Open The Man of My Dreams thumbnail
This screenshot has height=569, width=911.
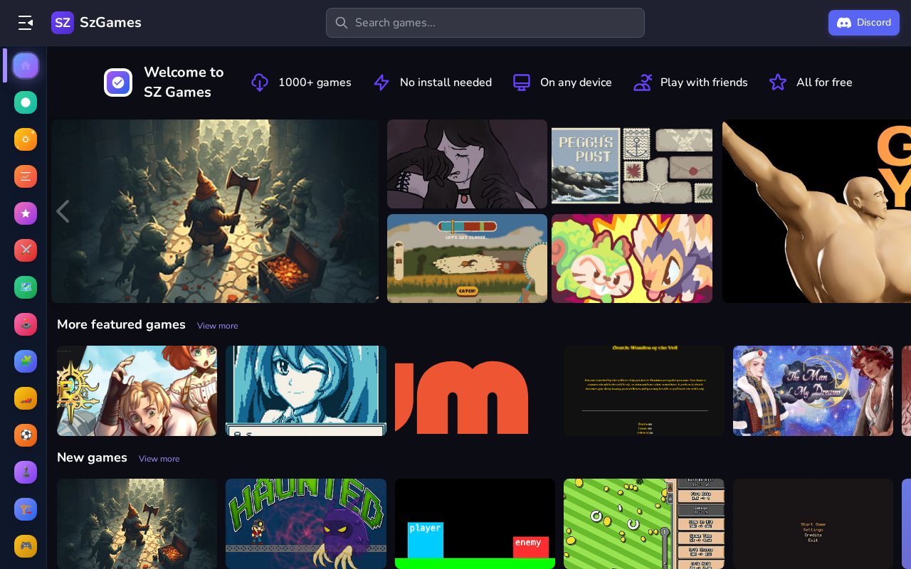[x=813, y=390]
